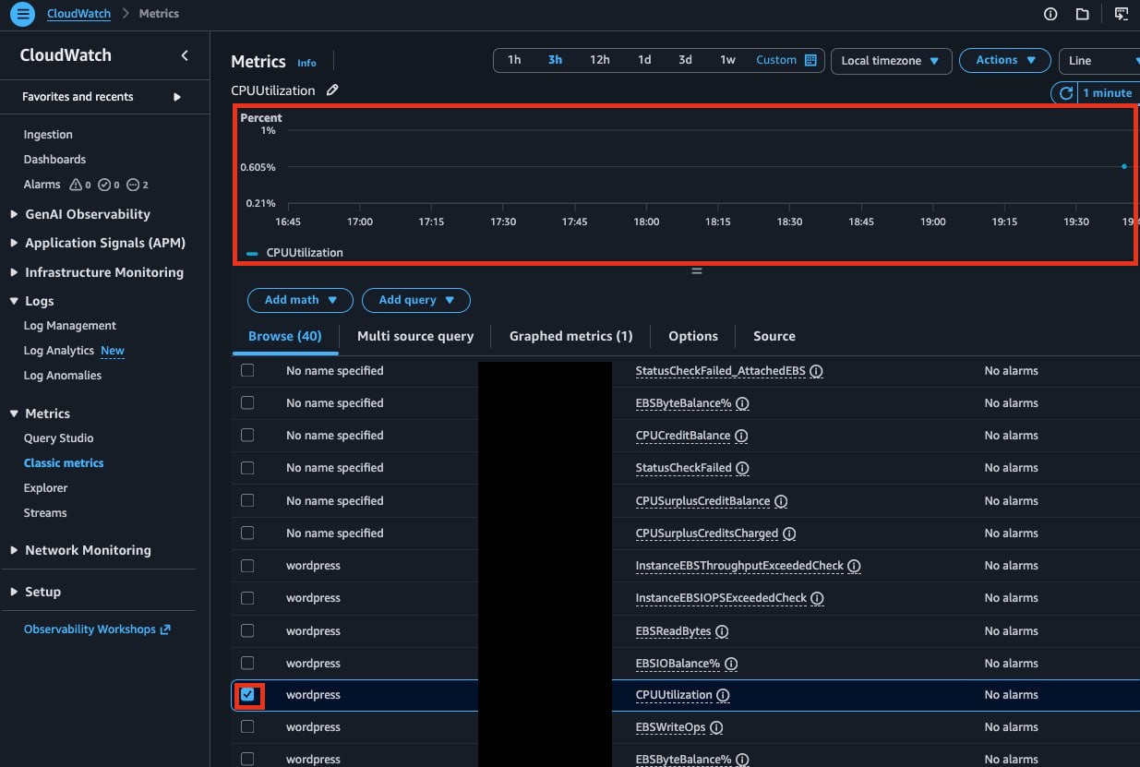The height and width of the screenshot is (767, 1140).
Task: Show info for CPUSurplusCreditsCharged metric
Action: coord(789,533)
